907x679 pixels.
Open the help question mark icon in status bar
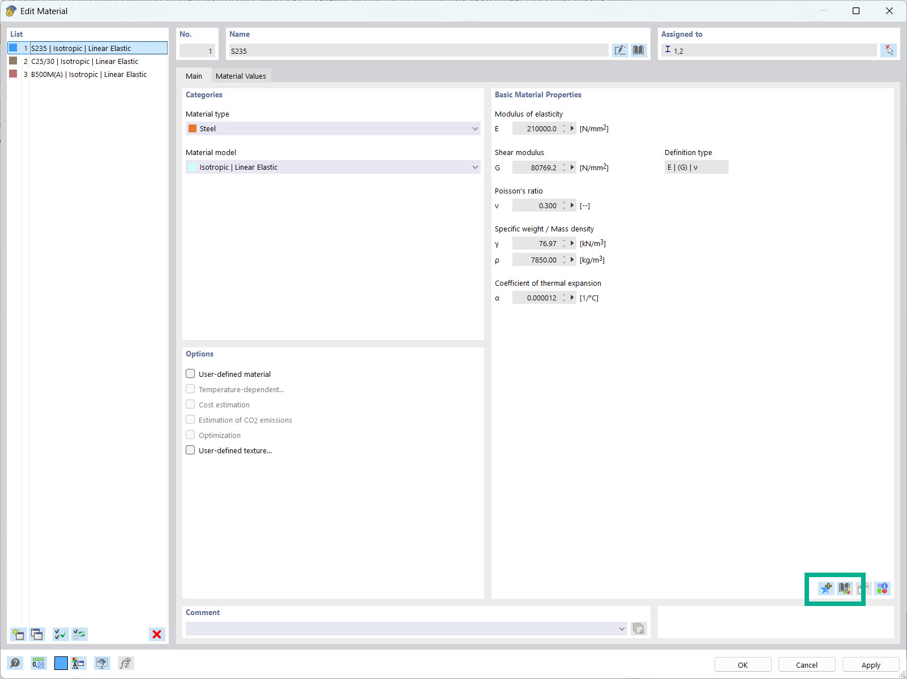click(15, 663)
